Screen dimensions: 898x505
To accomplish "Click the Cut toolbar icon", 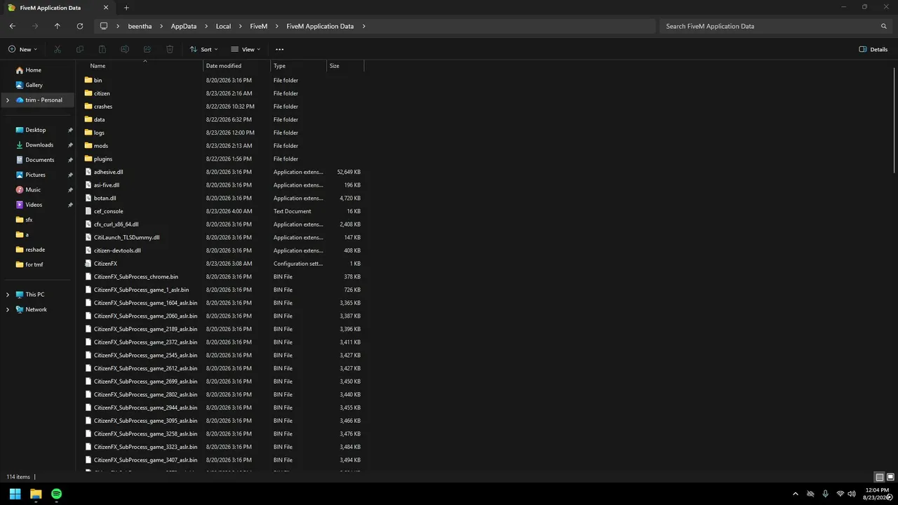I will pyautogui.click(x=58, y=49).
